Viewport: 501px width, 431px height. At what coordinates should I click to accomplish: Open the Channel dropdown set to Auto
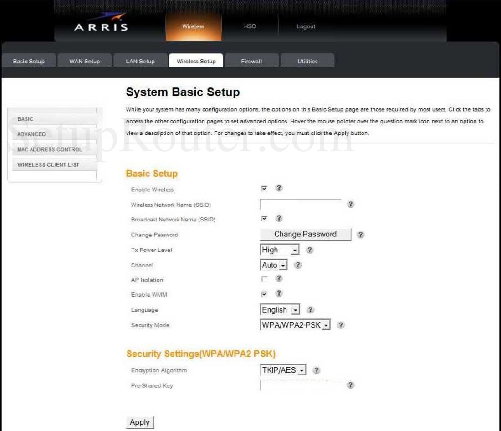274,265
